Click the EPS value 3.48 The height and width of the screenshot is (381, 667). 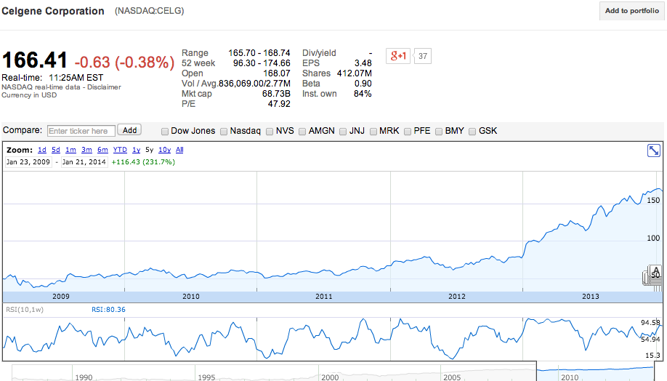click(363, 63)
